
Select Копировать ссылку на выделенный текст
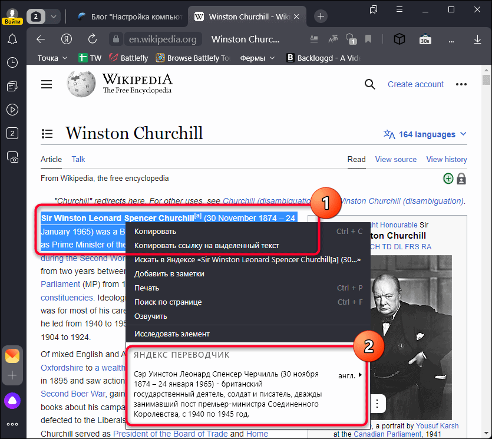click(x=248, y=246)
